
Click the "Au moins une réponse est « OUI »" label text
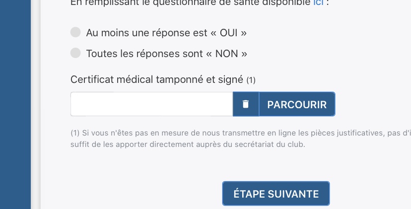click(166, 33)
